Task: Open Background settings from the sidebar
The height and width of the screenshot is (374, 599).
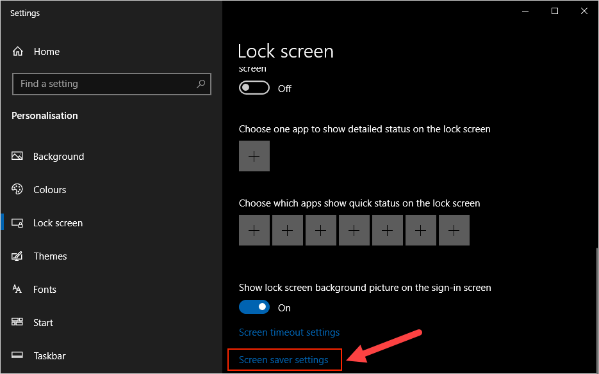Action: coord(58,156)
